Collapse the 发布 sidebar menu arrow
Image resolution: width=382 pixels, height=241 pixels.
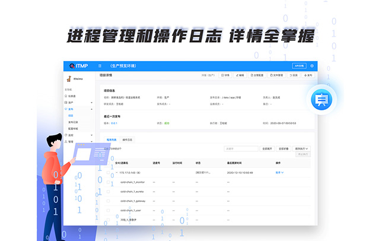[x=91, y=109]
